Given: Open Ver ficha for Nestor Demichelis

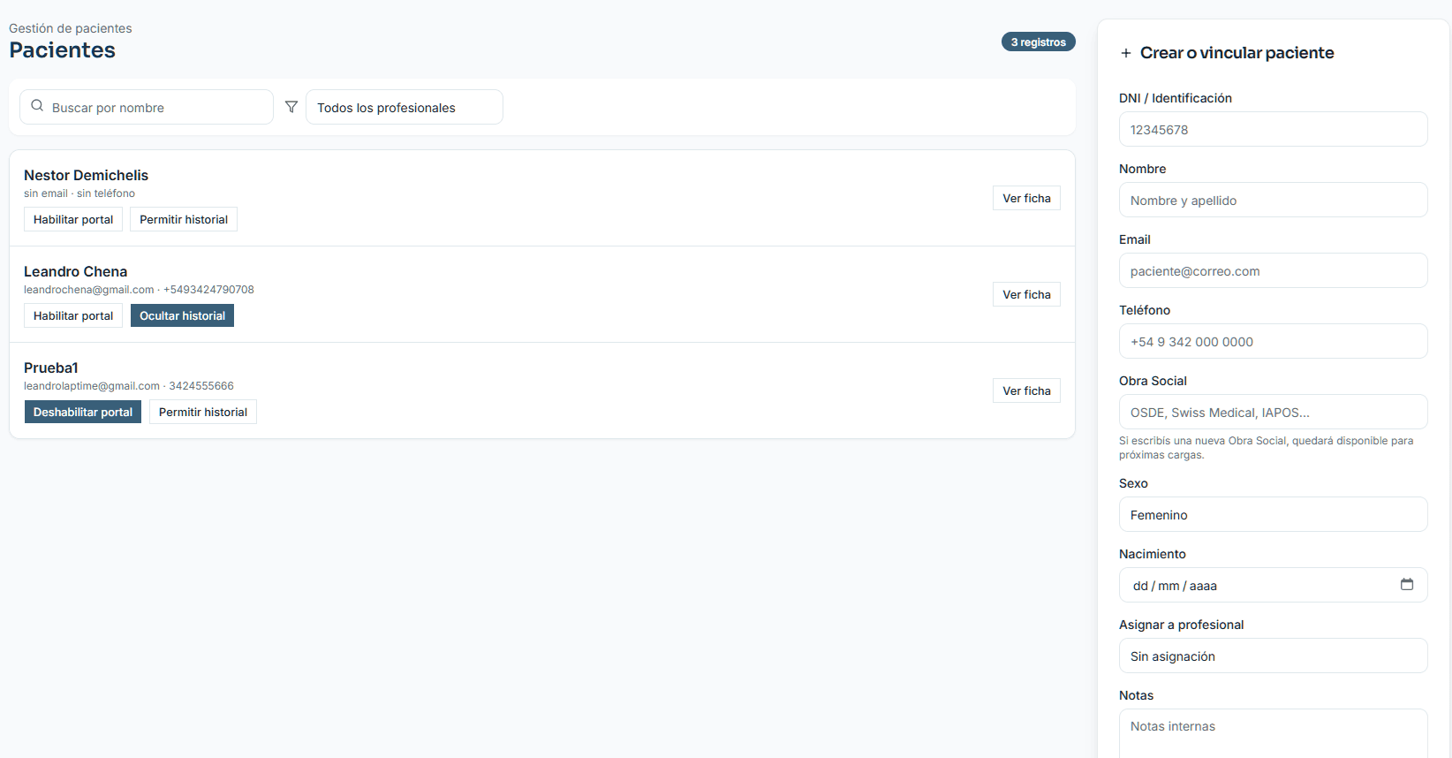Looking at the screenshot, I should click(1026, 198).
